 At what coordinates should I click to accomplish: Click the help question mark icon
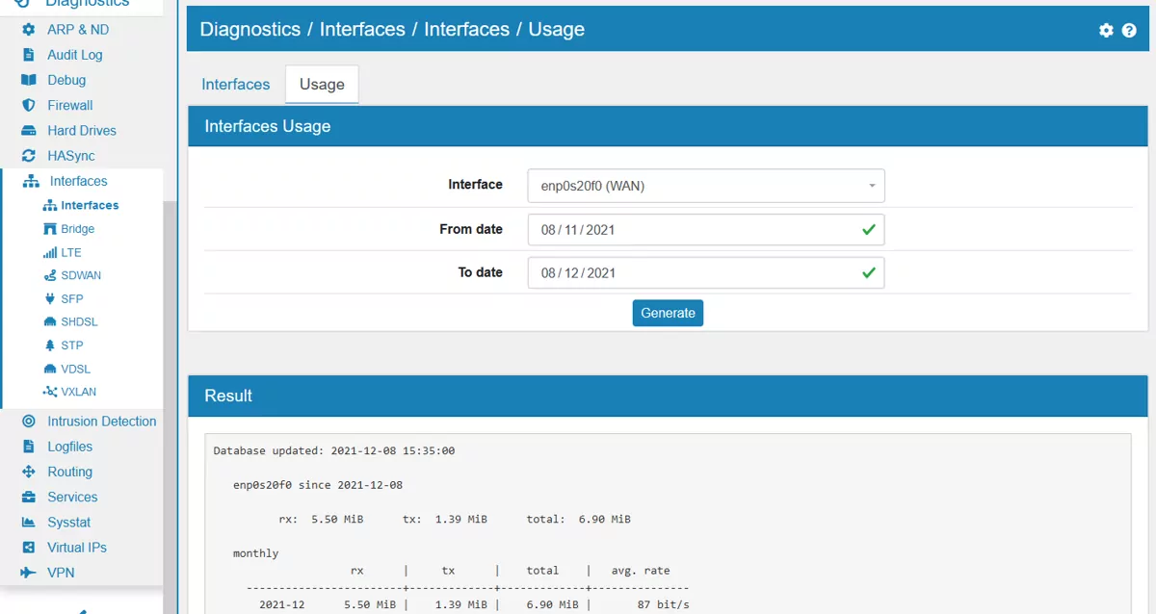[1129, 30]
